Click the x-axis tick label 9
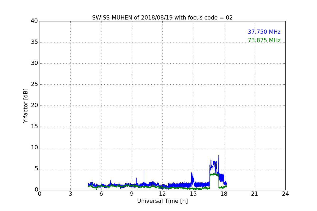The height and width of the screenshot is (211, 317). coord(132,194)
